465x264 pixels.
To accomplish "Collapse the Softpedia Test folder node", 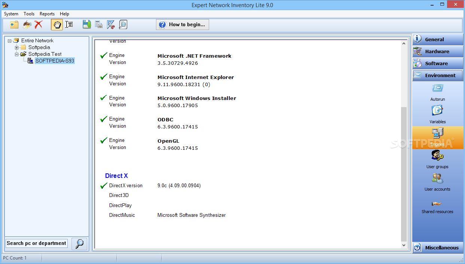I will tap(17, 54).
